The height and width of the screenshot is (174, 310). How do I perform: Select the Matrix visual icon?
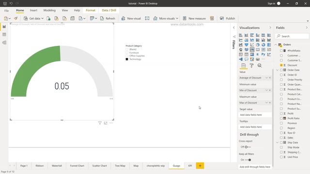[x=252, y=54]
